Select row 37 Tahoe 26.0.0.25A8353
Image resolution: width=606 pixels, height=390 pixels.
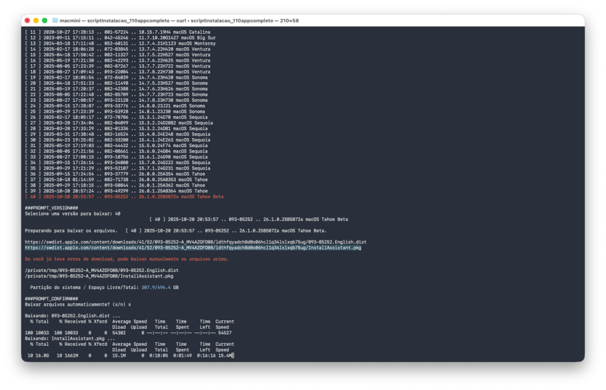coord(116,179)
